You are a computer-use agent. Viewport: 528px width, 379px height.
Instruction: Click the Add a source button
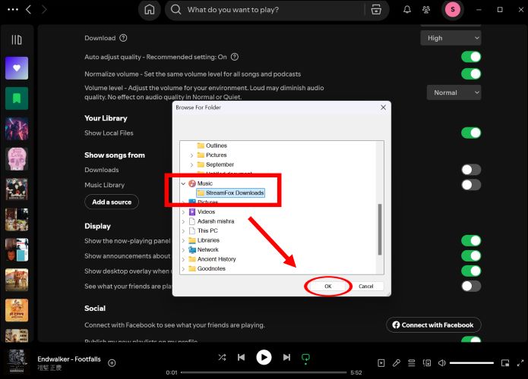pyautogui.click(x=112, y=202)
